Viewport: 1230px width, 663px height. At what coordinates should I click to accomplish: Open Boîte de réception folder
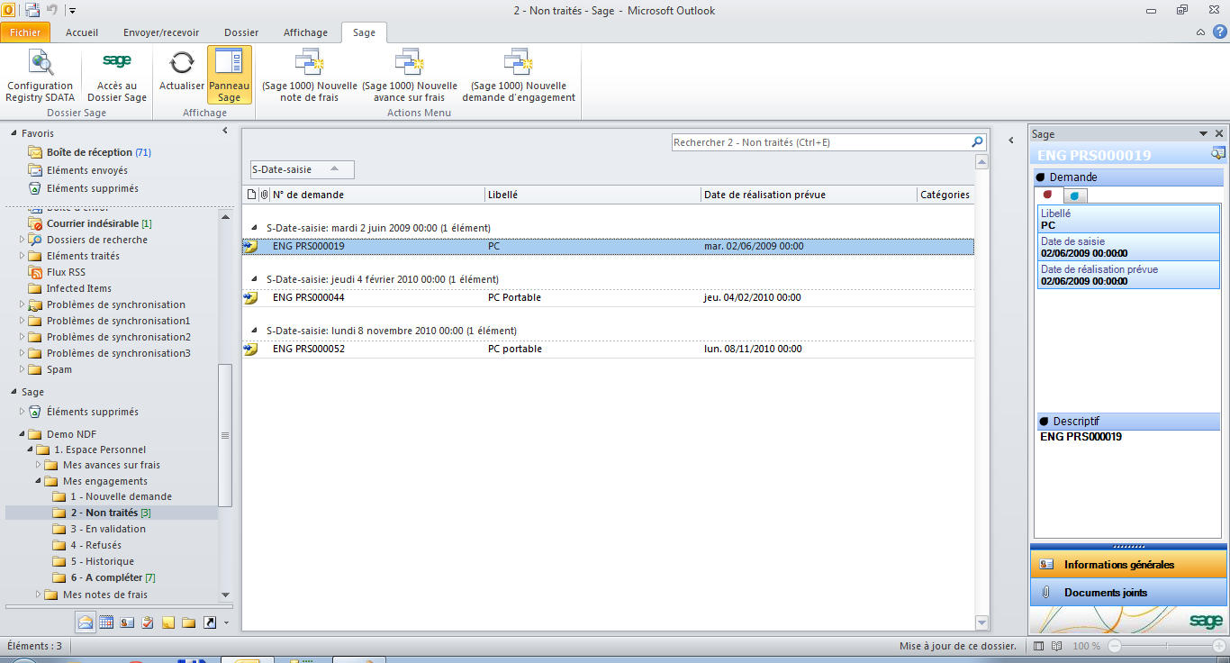[x=89, y=152]
